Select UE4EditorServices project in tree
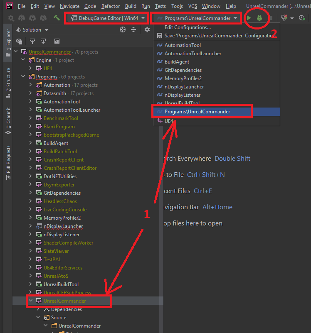Screen dimensions: 311x333 [63, 267]
